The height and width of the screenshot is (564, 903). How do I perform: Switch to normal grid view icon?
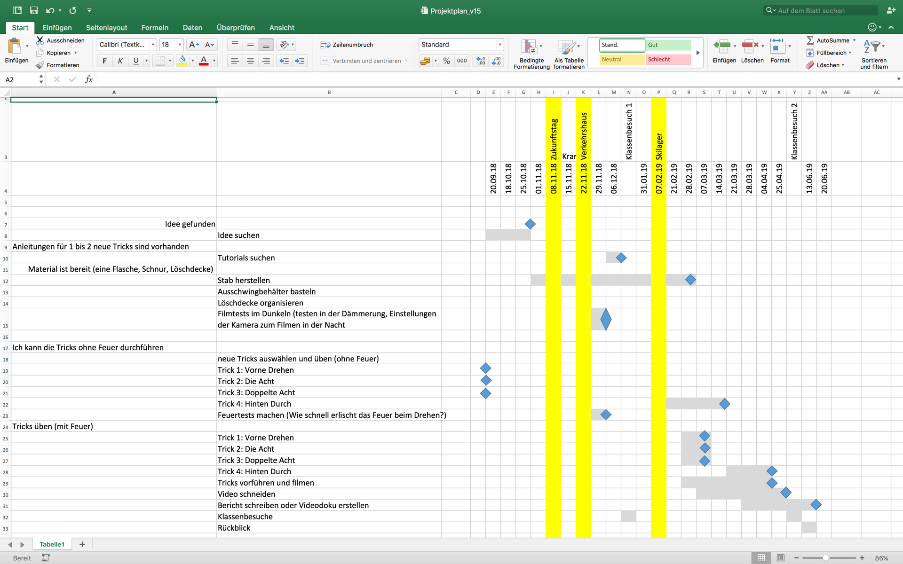click(x=761, y=558)
